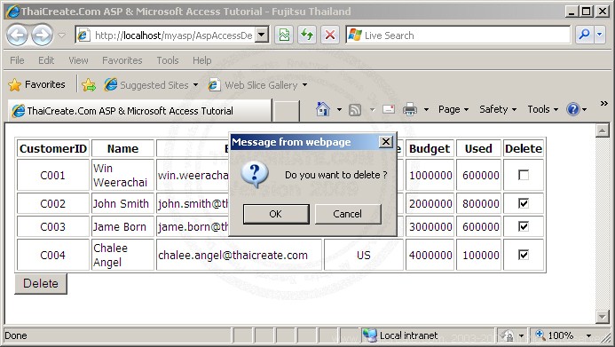This screenshot has height=347, width=615.
Task: Open the Favorites menu in menu bar
Action: click(122, 60)
